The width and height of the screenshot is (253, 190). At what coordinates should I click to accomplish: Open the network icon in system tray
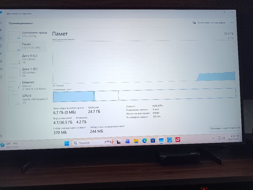[219, 138]
